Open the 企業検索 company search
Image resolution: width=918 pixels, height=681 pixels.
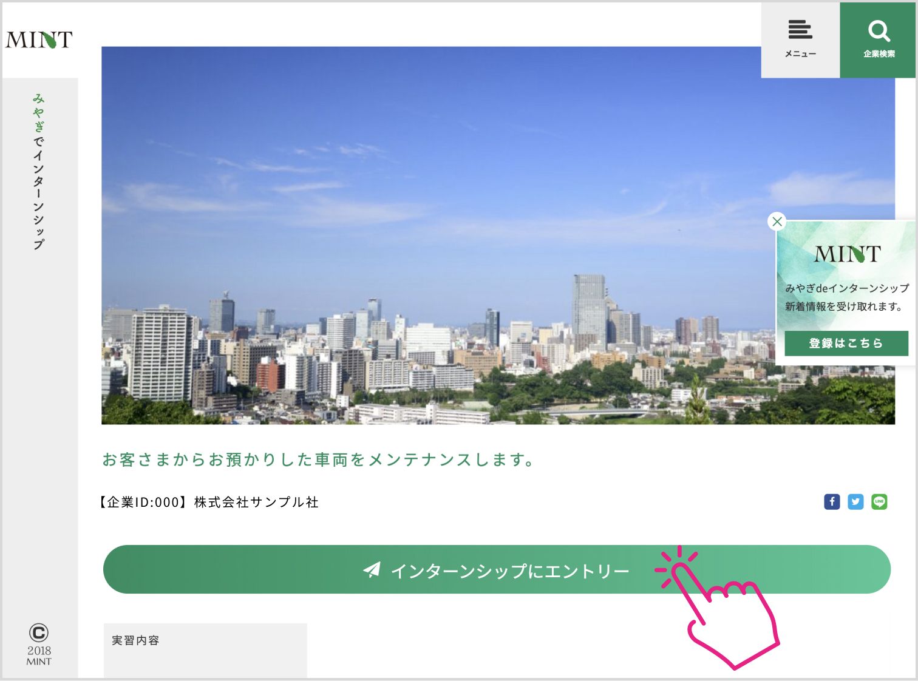[x=879, y=40]
